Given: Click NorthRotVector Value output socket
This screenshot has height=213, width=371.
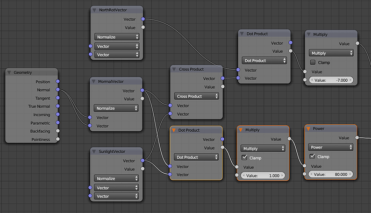Looking at the screenshot, I should 143,27.
